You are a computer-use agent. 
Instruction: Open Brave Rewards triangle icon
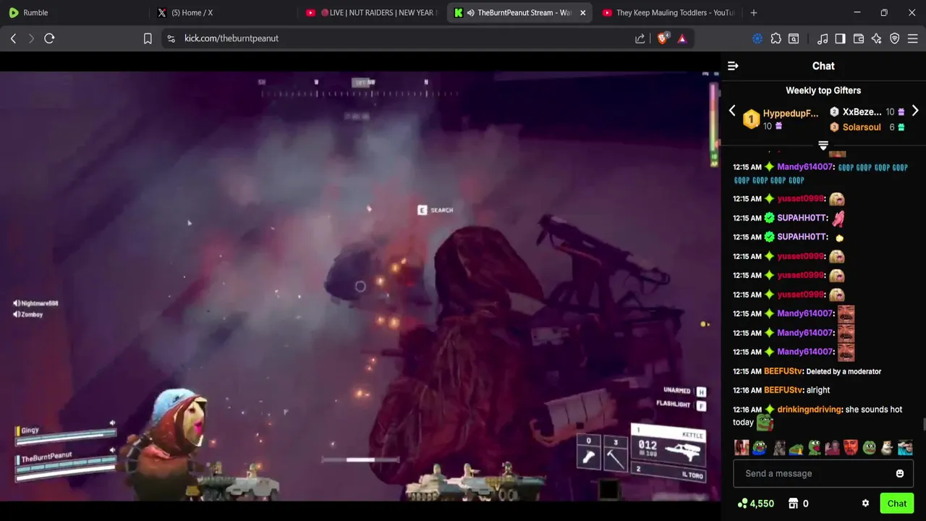click(x=682, y=38)
